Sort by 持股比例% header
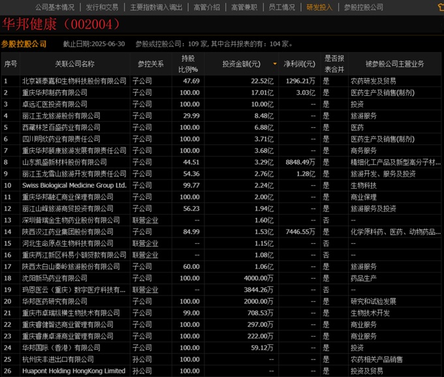Image resolution: width=444 pixels, height=377 pixels. pos(188,64)
